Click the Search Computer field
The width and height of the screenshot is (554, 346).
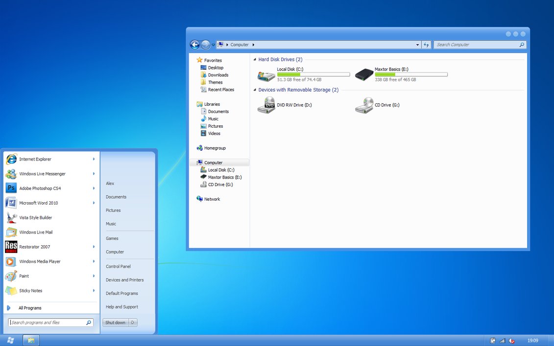[476, 45]
